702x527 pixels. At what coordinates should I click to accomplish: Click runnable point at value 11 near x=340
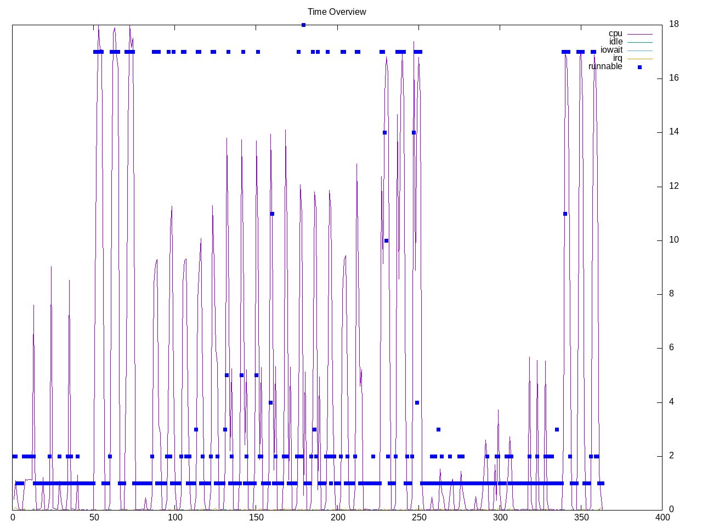click(565, 214)
